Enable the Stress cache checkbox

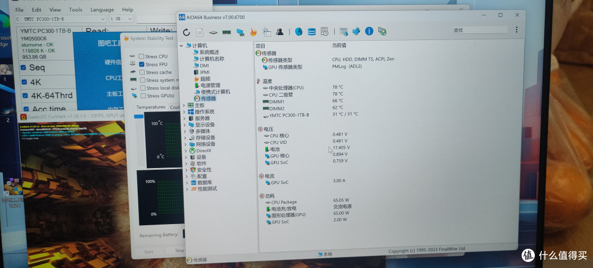click(x=142, y=72)
